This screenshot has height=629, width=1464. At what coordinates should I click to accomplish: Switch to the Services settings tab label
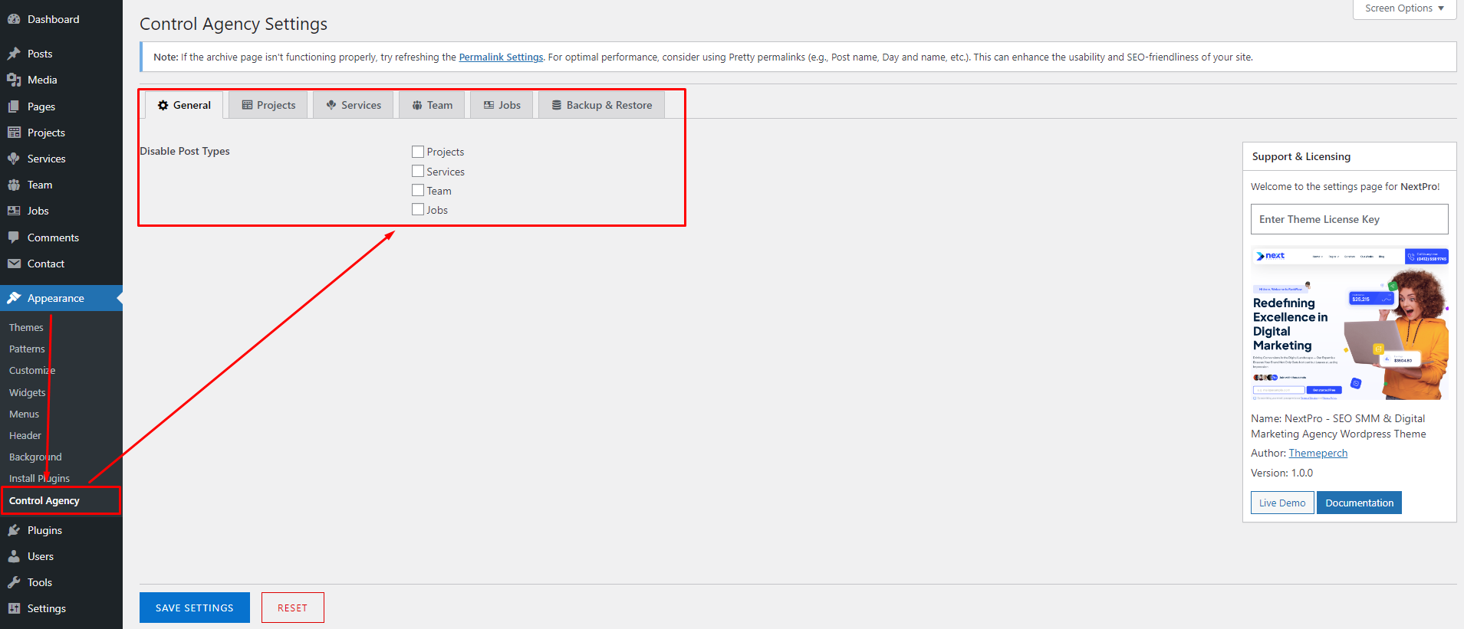(x=361, y=105)
